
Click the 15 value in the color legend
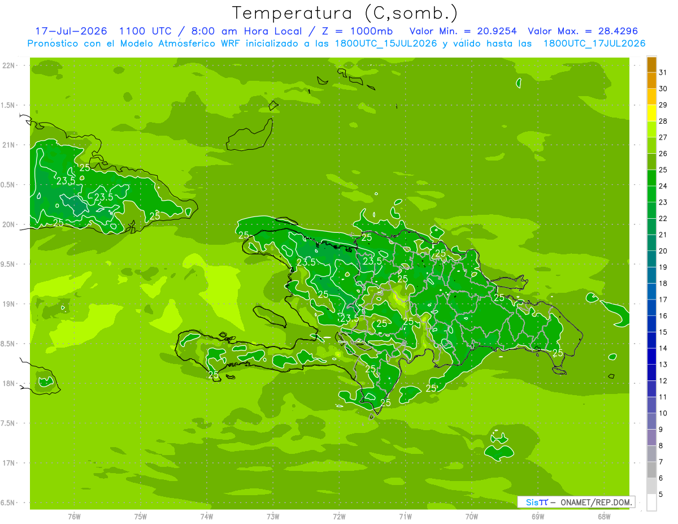click(x=663, y=332)
